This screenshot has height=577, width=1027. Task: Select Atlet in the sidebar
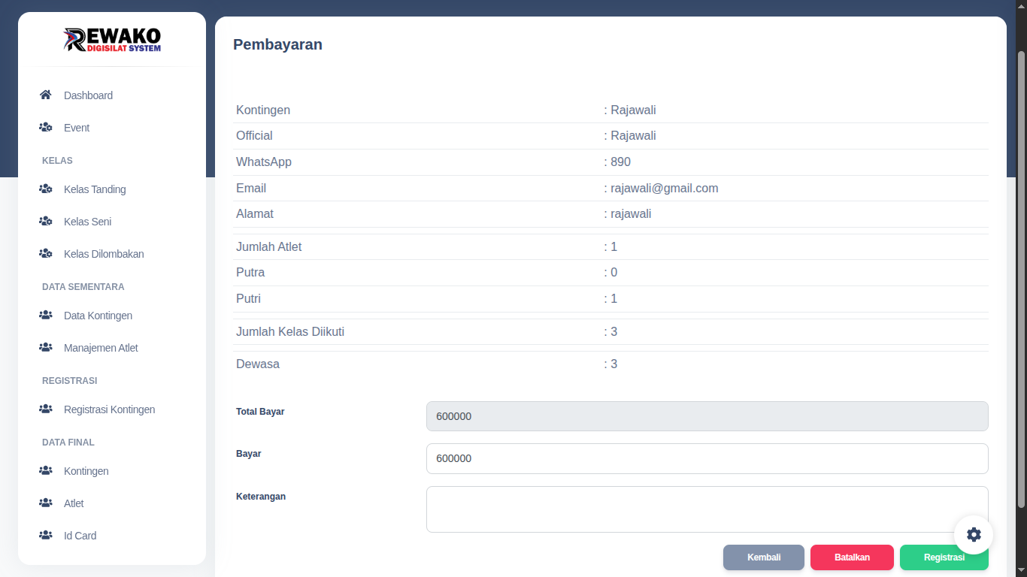point(74,503)
